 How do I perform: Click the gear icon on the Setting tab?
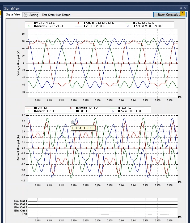pos(26,15)
